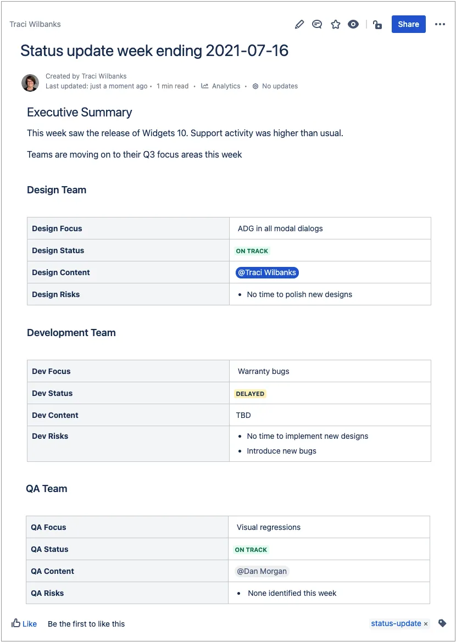
Task: Click the Edit pencil icon
Action: (299, 24)
